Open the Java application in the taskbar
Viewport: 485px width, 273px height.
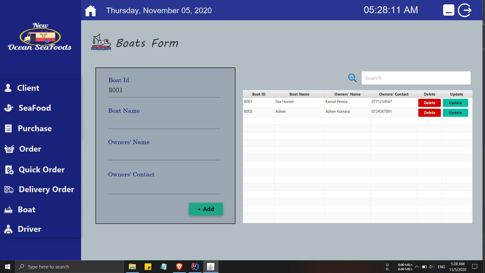(211, 267)
